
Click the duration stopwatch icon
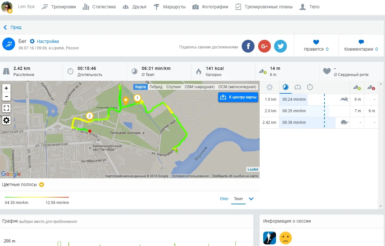[x=71, y=71]
